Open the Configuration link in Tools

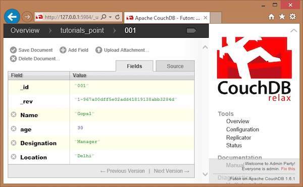(242, 130)
